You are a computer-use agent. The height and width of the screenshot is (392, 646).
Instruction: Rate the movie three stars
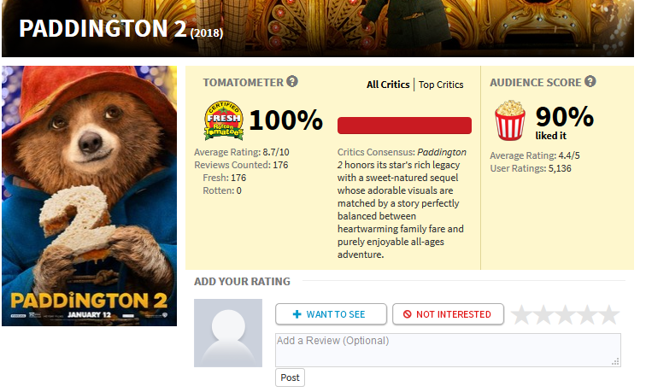coord(566,314)
